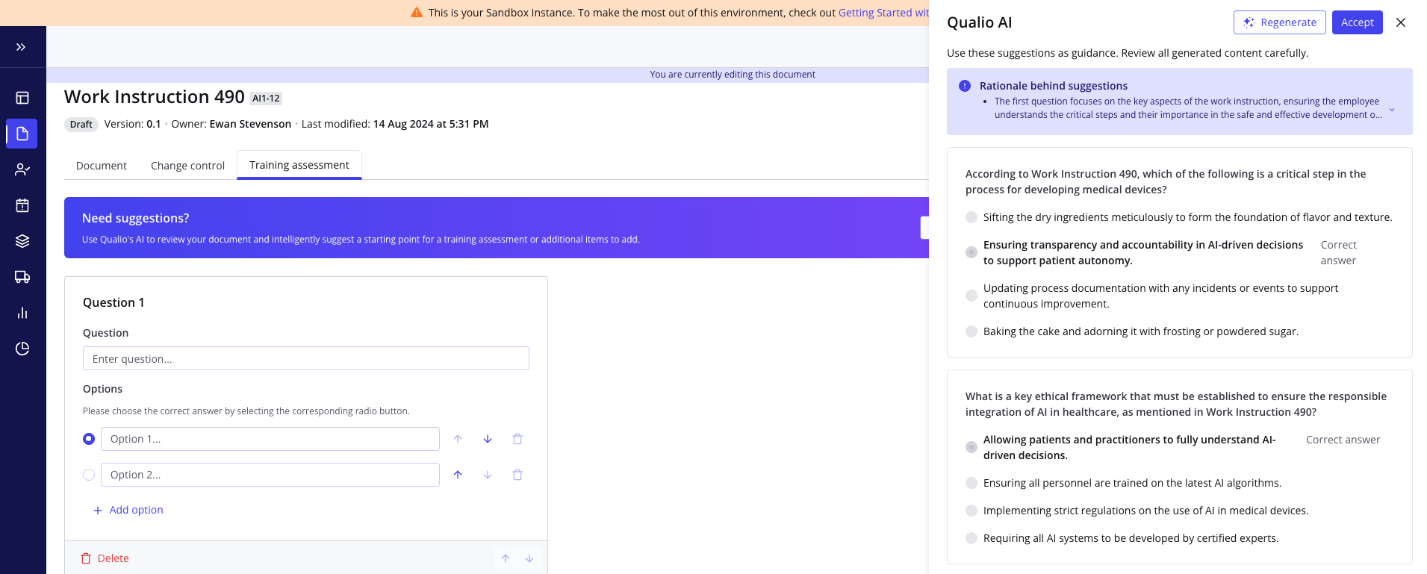
Task: Select 'Ensuring all personnel are trained' radio
Action: (x=971, y=483)
